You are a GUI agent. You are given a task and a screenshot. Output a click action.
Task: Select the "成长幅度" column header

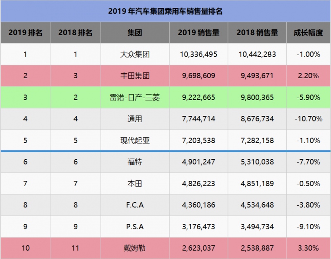click(x=308, y=33)
